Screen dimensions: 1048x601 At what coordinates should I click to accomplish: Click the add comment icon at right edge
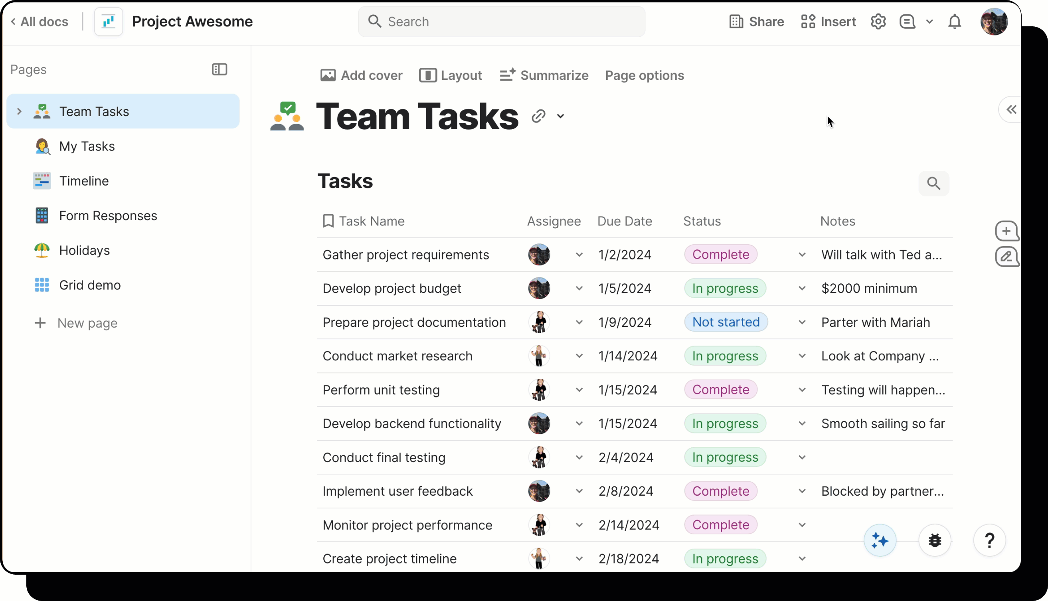click(x=1006, y=231)
